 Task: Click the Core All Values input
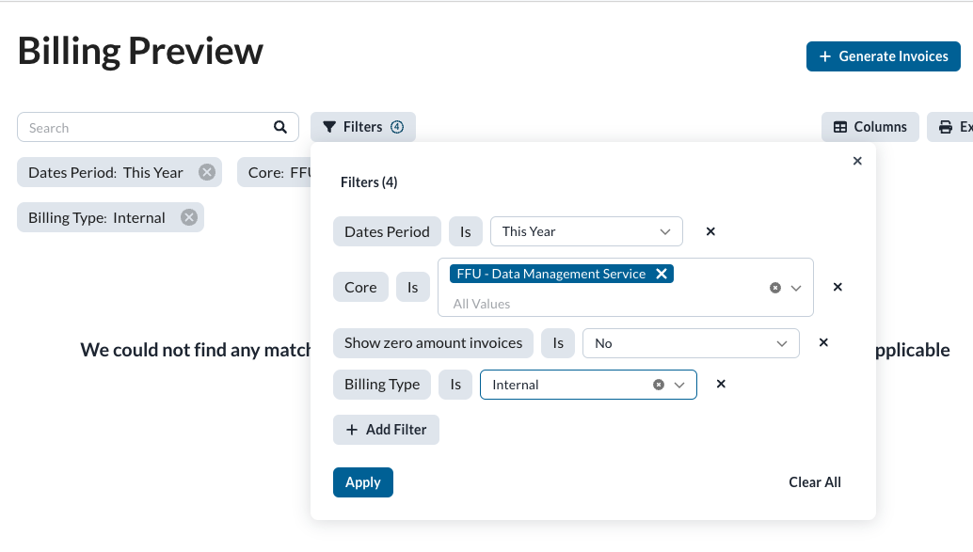tap(482, 304)
